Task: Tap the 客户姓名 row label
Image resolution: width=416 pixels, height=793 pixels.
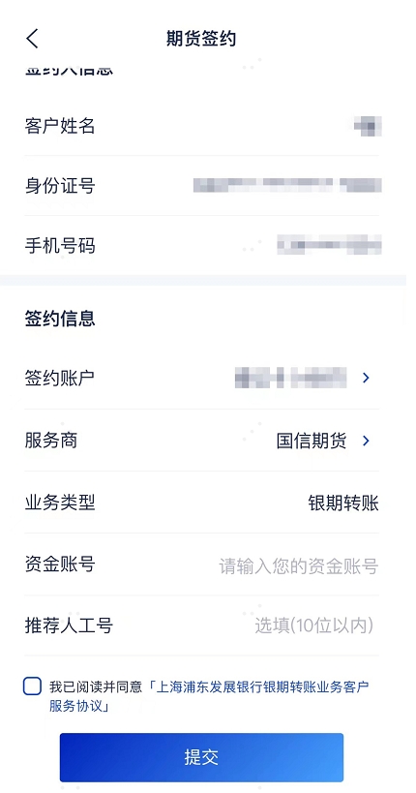Action: tap(60, 126)
